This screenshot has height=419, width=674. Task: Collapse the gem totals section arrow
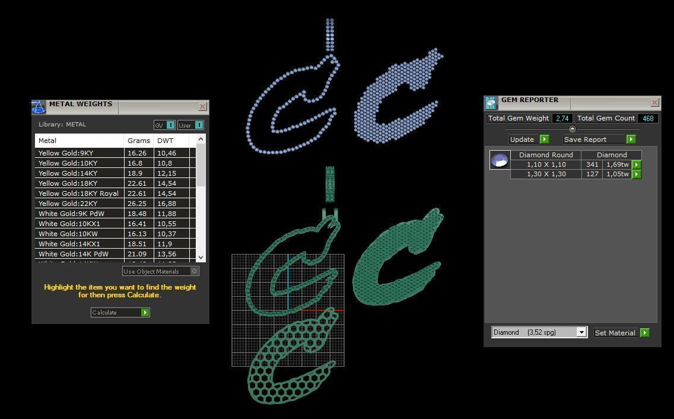tap(572, 129)
